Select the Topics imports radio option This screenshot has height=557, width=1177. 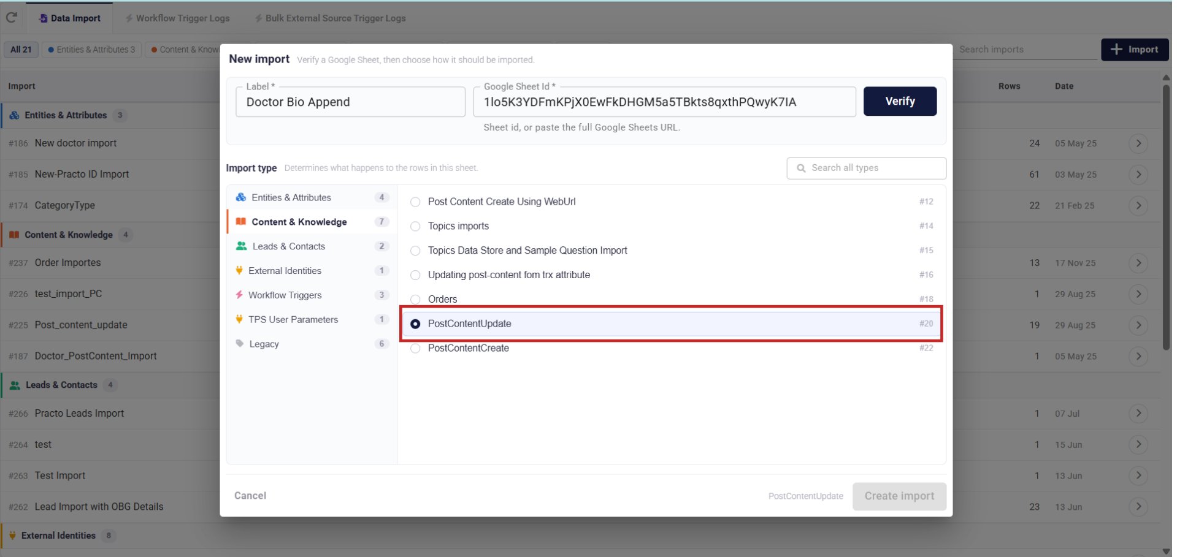tap(415, 226)
